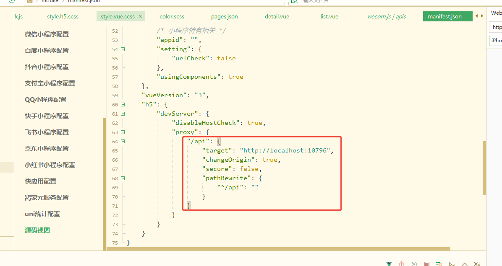
Task: Close the style.vue.scss tab with its X
Action: click(x=141, y=16)
